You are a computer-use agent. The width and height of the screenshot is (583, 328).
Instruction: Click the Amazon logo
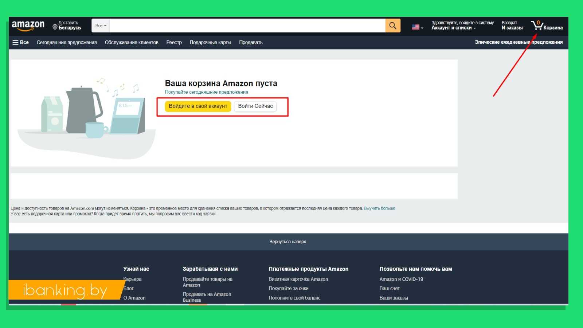click(x=28, y=26)
